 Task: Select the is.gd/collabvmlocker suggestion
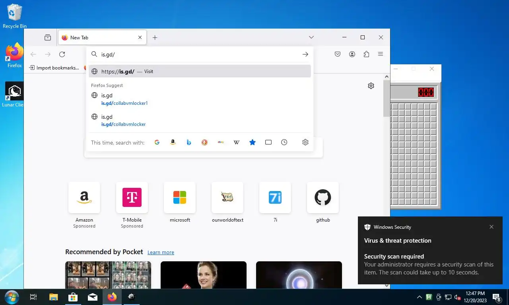coord(200,120)
